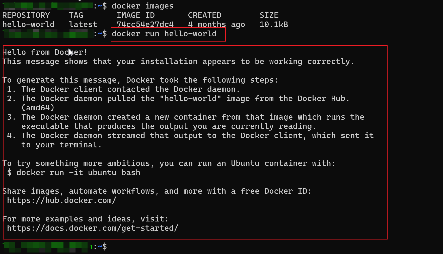
Task: Click step 1 'Docker client contacted' line
Action: (123, 89)
